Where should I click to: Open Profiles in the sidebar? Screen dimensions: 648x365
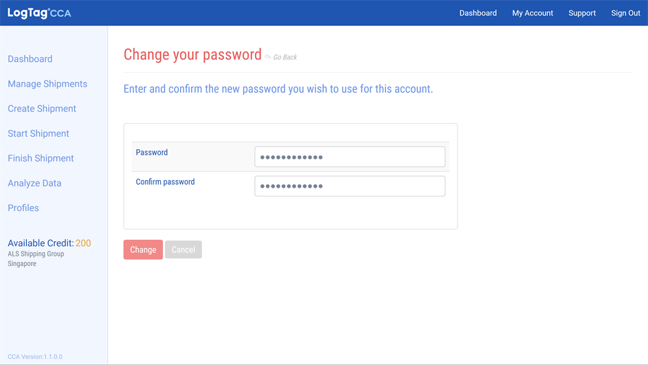click(23, 208)
